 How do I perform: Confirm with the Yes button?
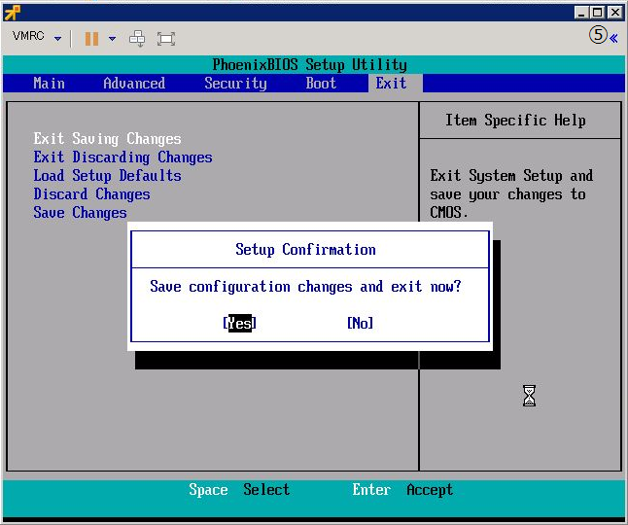tap(239, 324)
